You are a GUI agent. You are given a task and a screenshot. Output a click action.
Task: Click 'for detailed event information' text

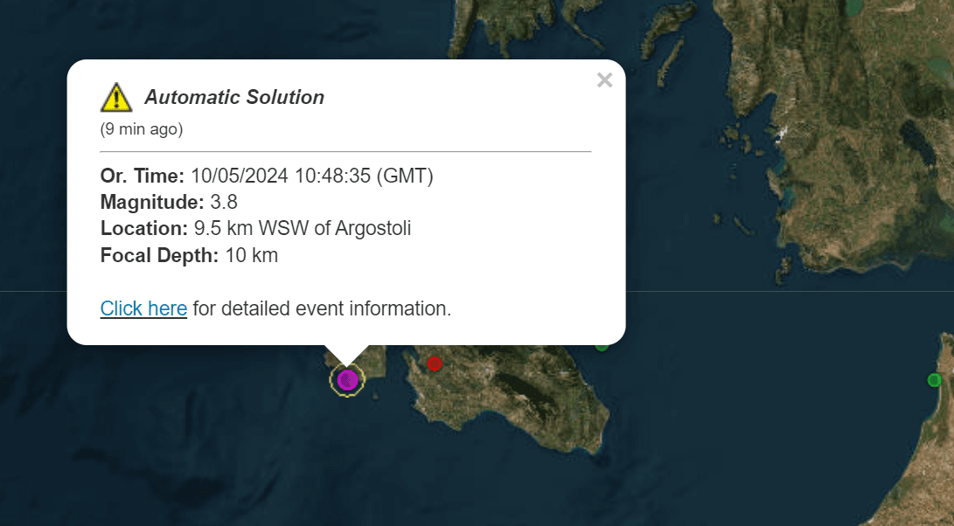(x=322, y=308)
